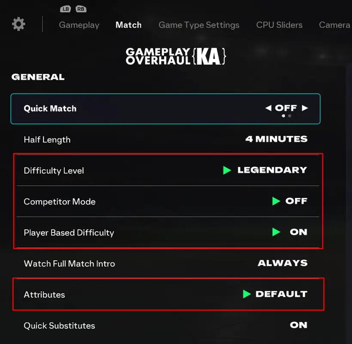Switch to the Gameplay tab
This screenshot has width=352, height=344.
pyautogui.click(x=79, y=25)
